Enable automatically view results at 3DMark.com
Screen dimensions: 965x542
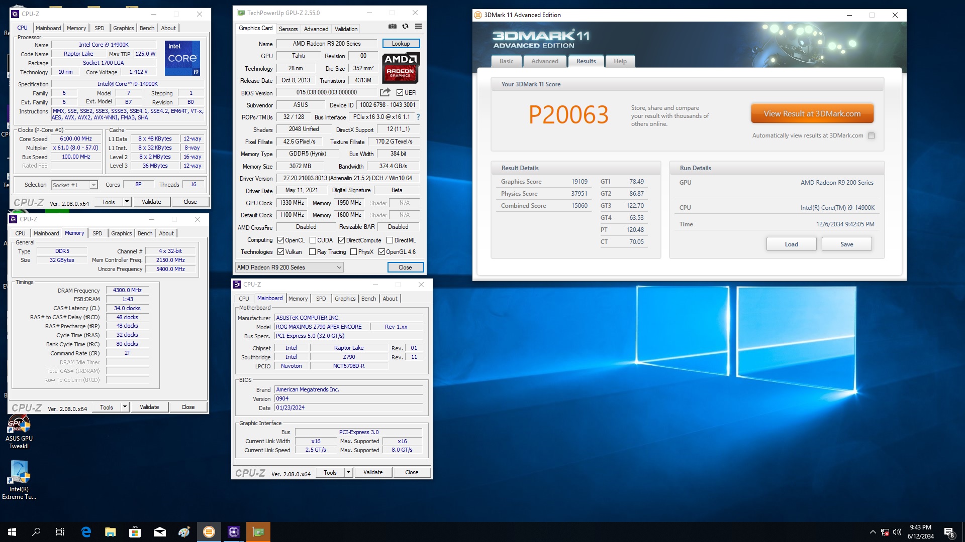872,136
